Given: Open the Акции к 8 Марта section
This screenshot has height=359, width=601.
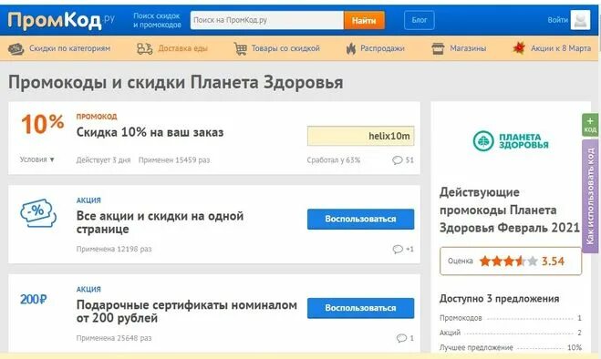Looking at the screenshot, I should (x=560, y=48).
